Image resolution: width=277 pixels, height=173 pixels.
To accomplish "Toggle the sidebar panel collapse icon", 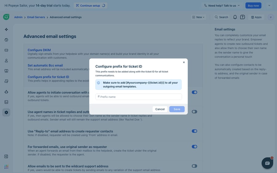I will tap(6, 156).
